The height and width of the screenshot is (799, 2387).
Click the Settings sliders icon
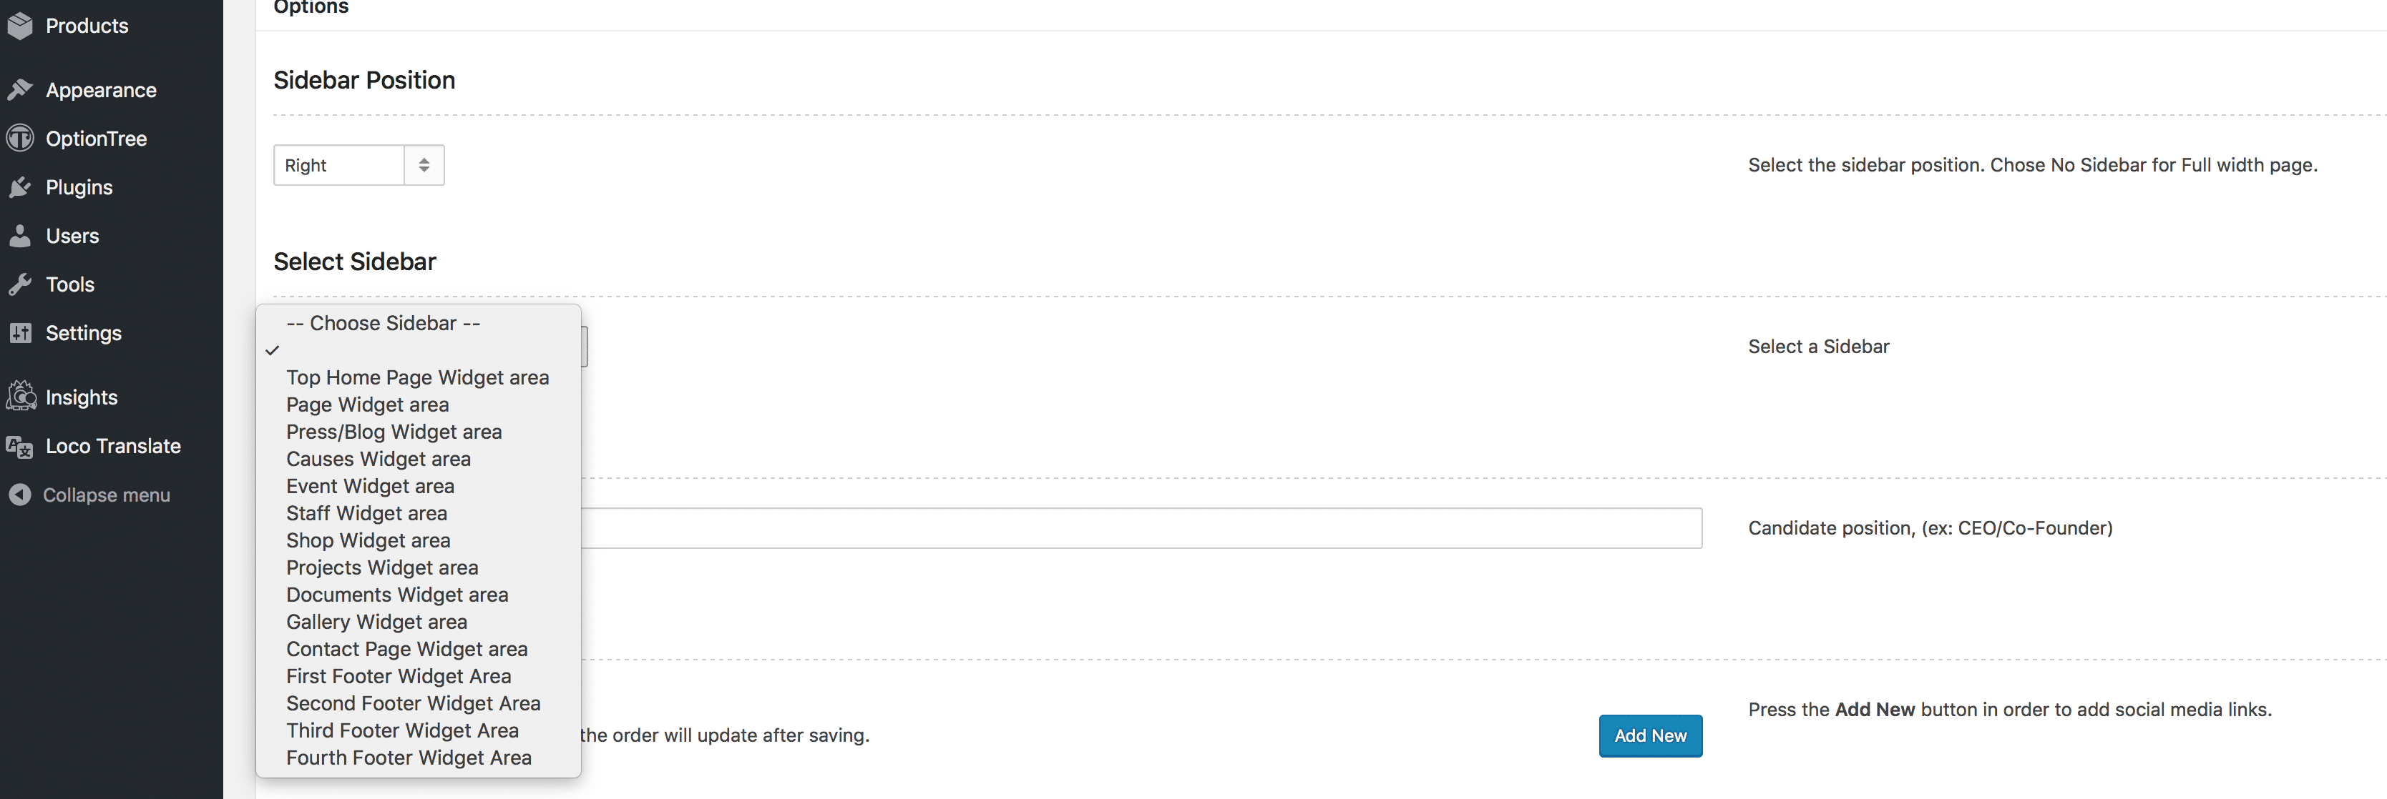click(19, 332)
